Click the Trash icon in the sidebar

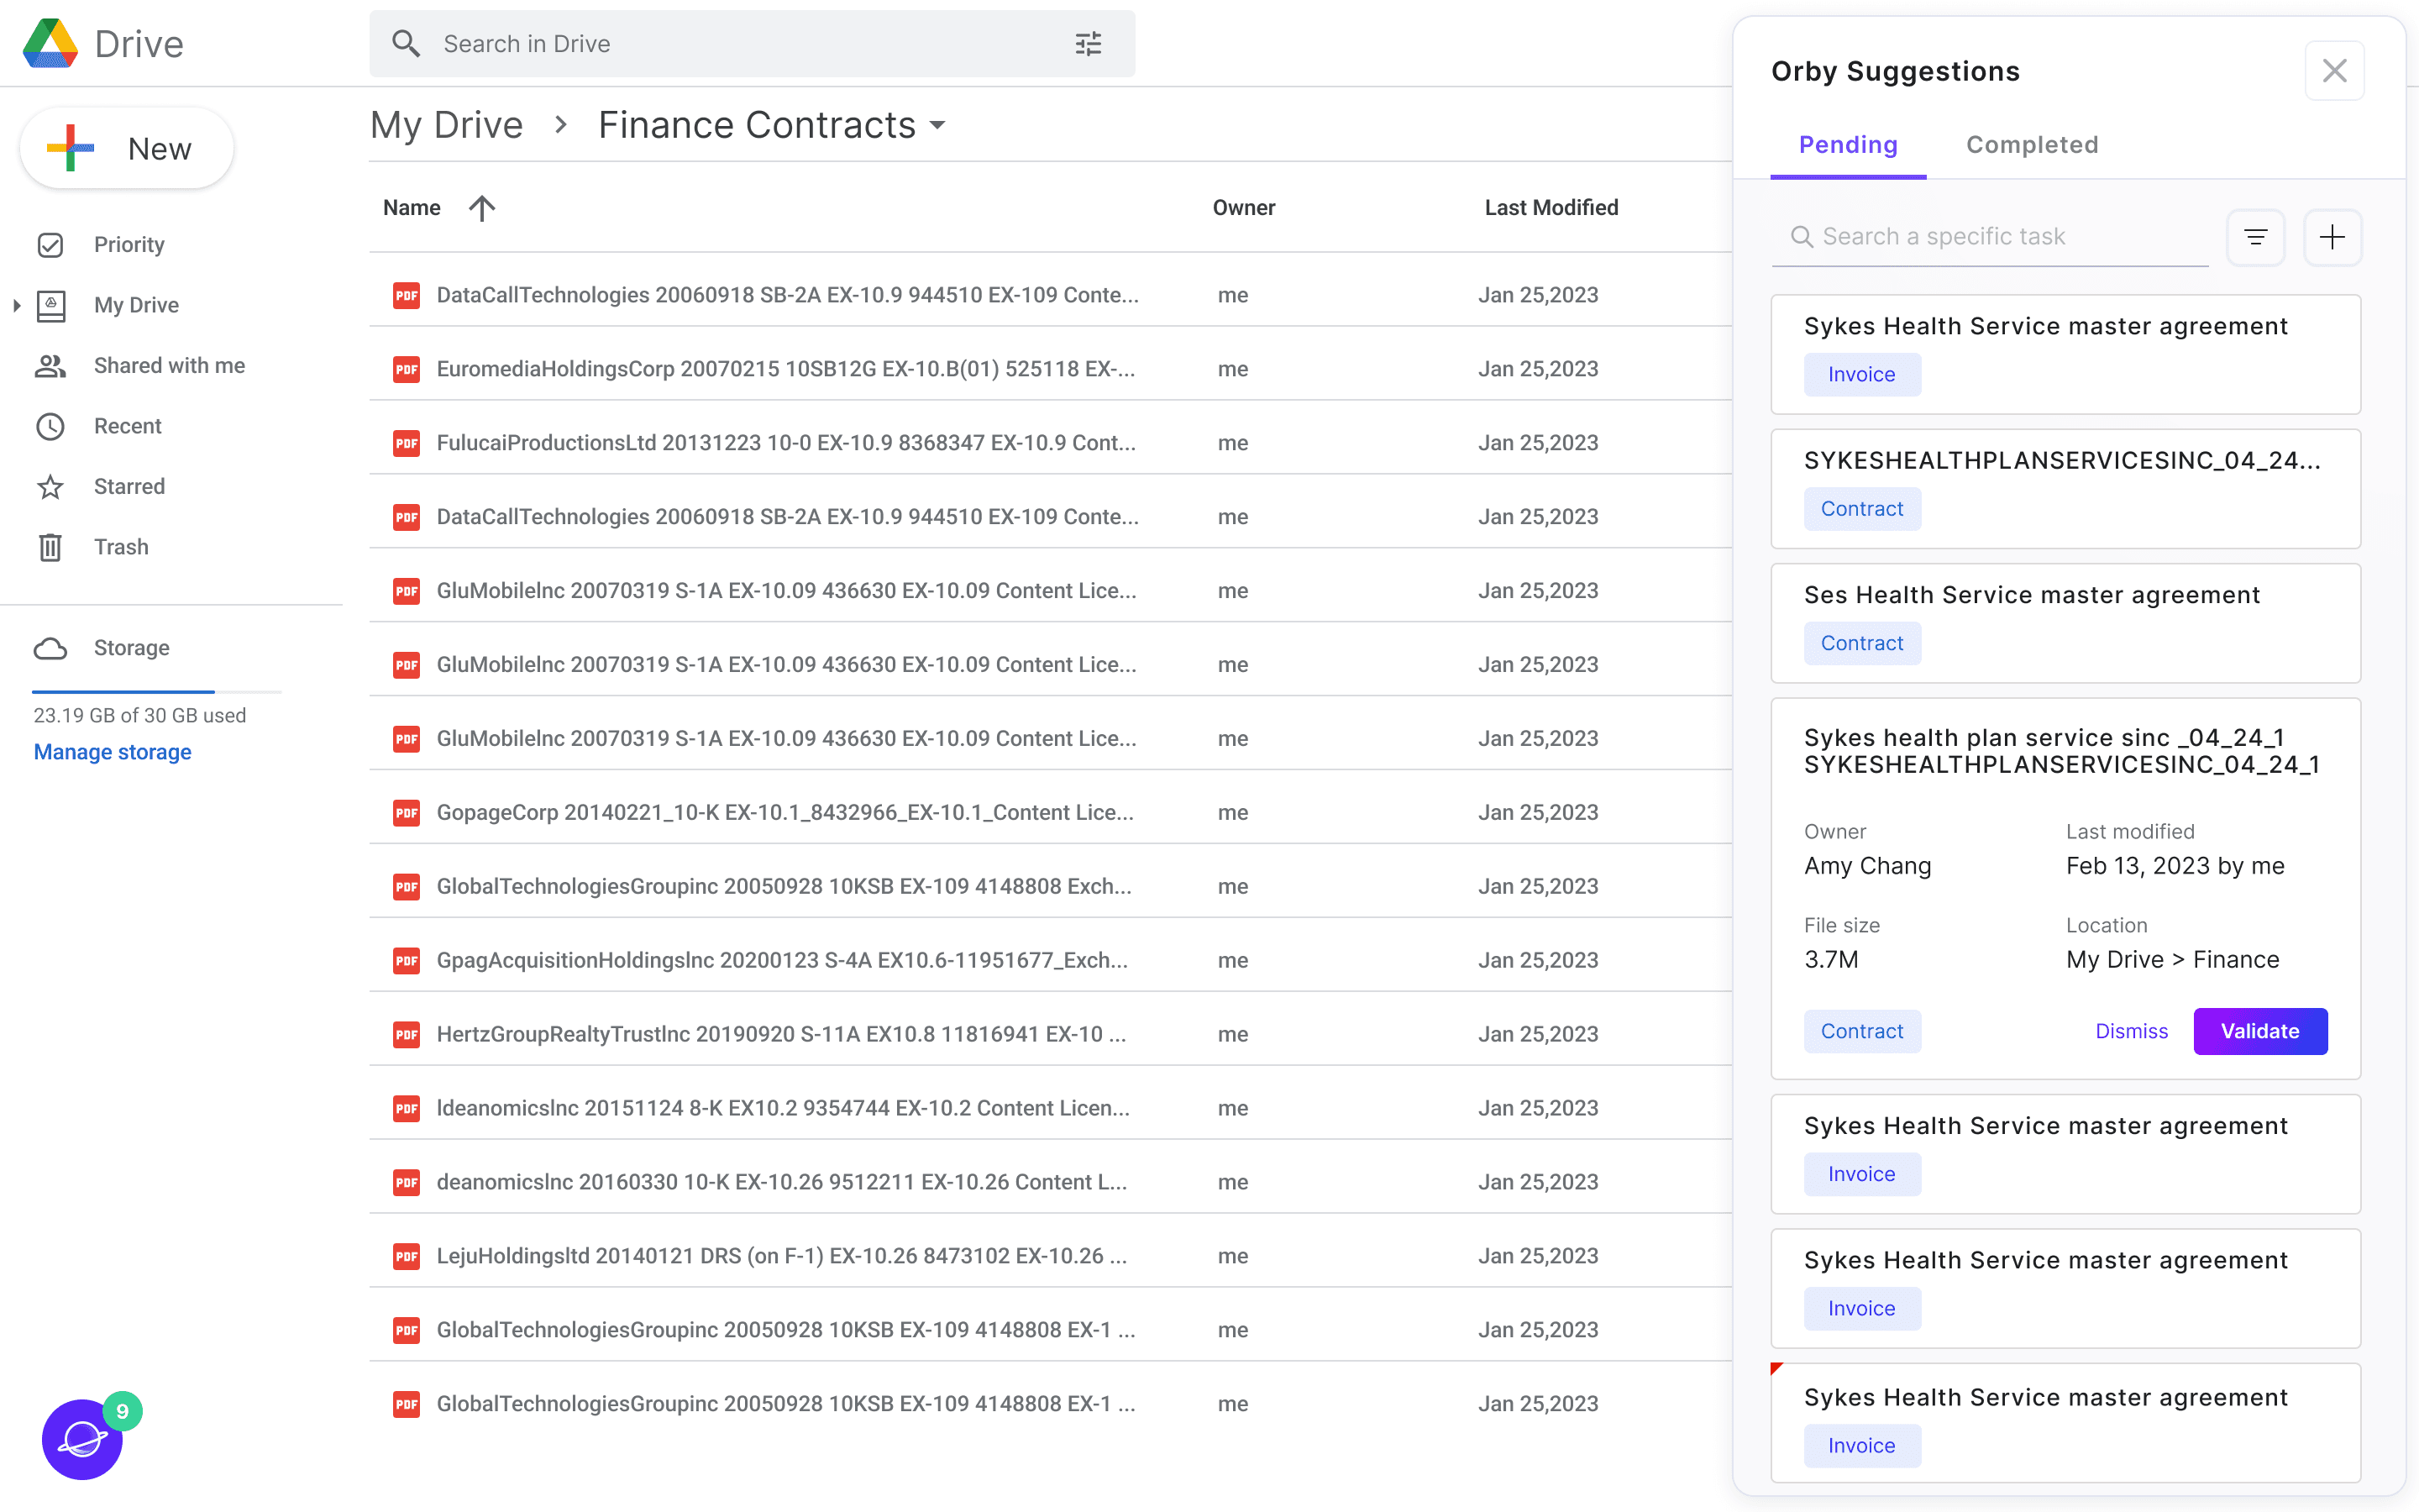[x=50, y=547]
